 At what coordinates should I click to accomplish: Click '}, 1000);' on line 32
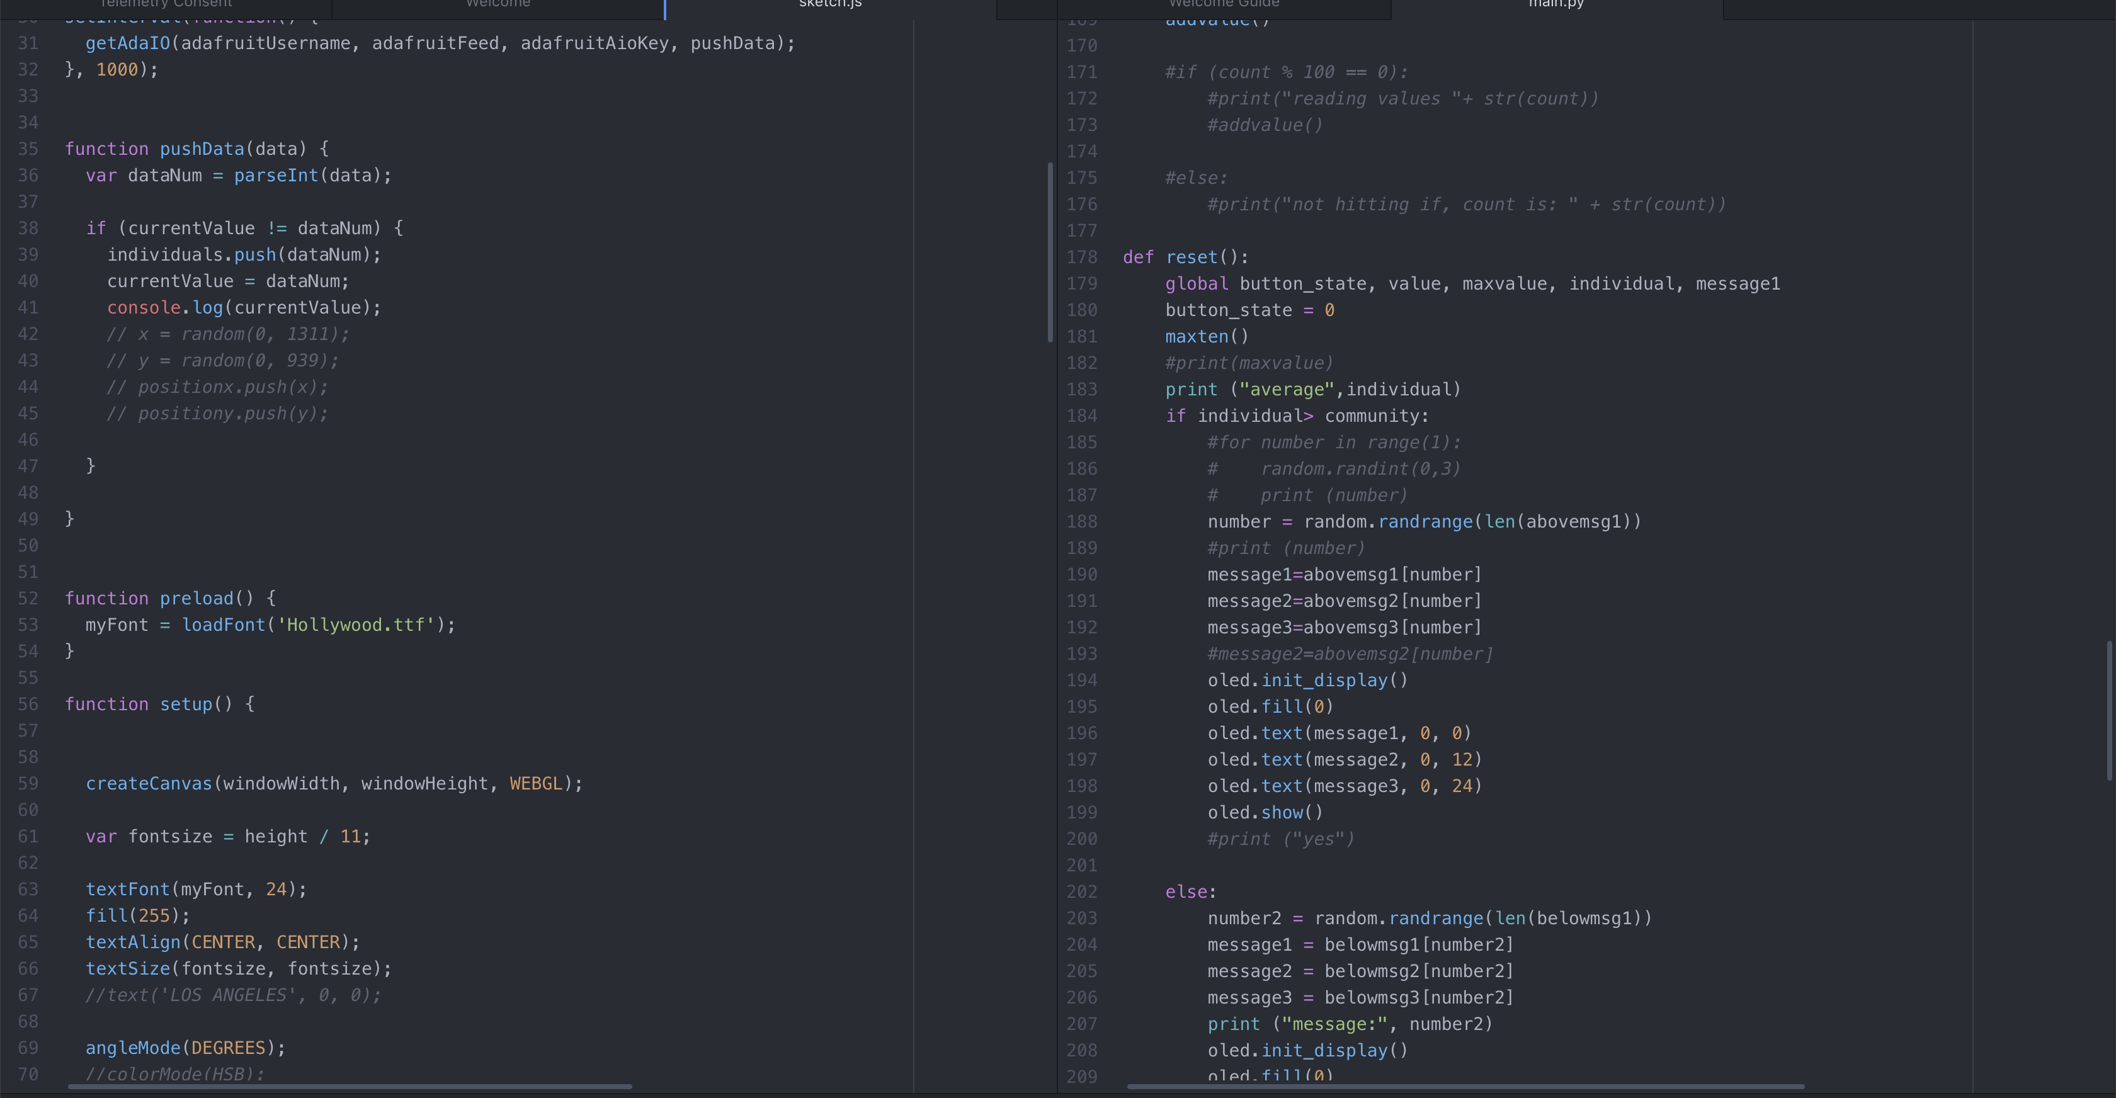pos(111,70)
